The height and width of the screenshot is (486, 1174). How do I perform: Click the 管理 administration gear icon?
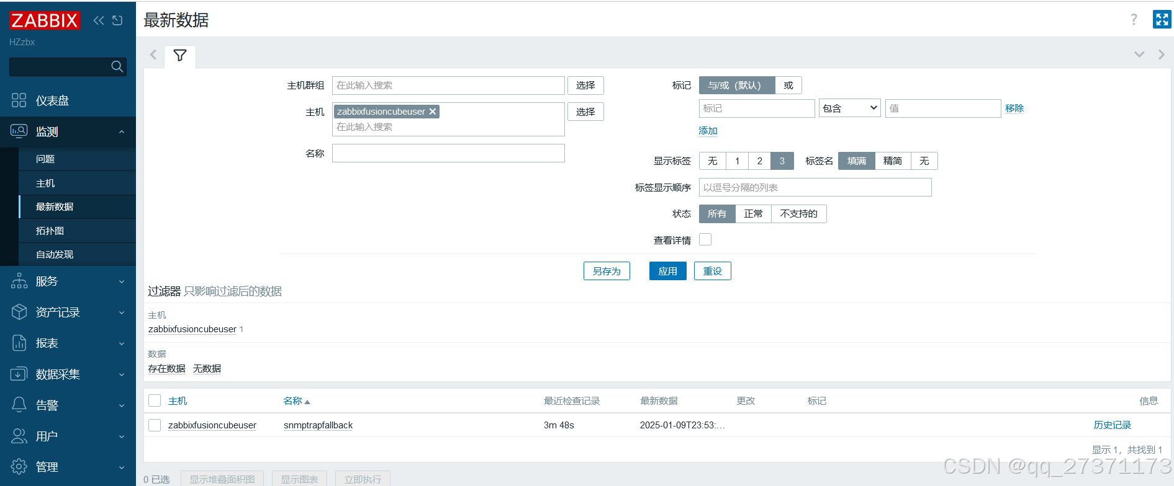pyautogui.click(x=19, y=467)
